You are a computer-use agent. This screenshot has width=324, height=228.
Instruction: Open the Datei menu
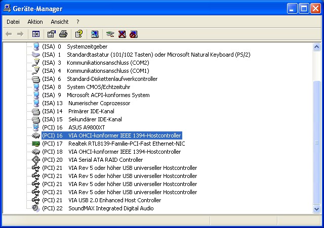coord(13,22)
